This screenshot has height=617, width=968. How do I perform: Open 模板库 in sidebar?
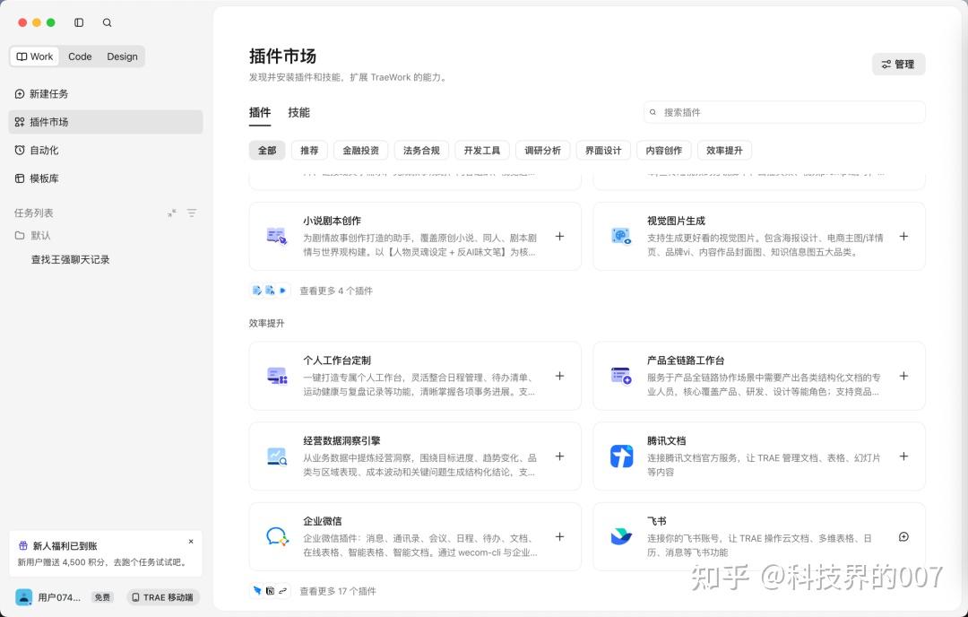coord(106,178)
